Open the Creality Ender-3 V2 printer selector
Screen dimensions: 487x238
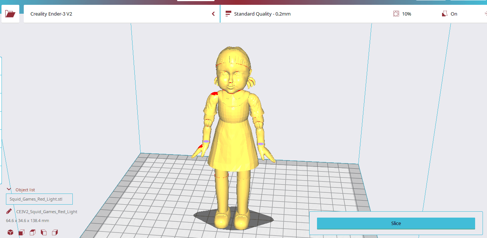pos(122,14)
